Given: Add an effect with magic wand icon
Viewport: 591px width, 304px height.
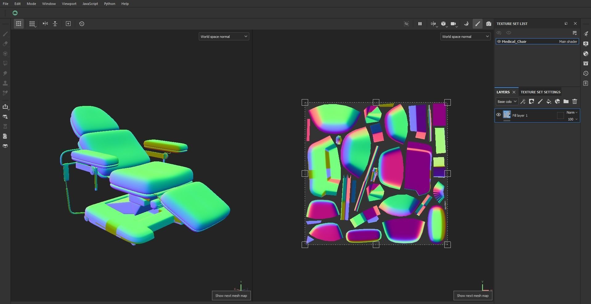Looking at the screenshot, I should (523, 101).
